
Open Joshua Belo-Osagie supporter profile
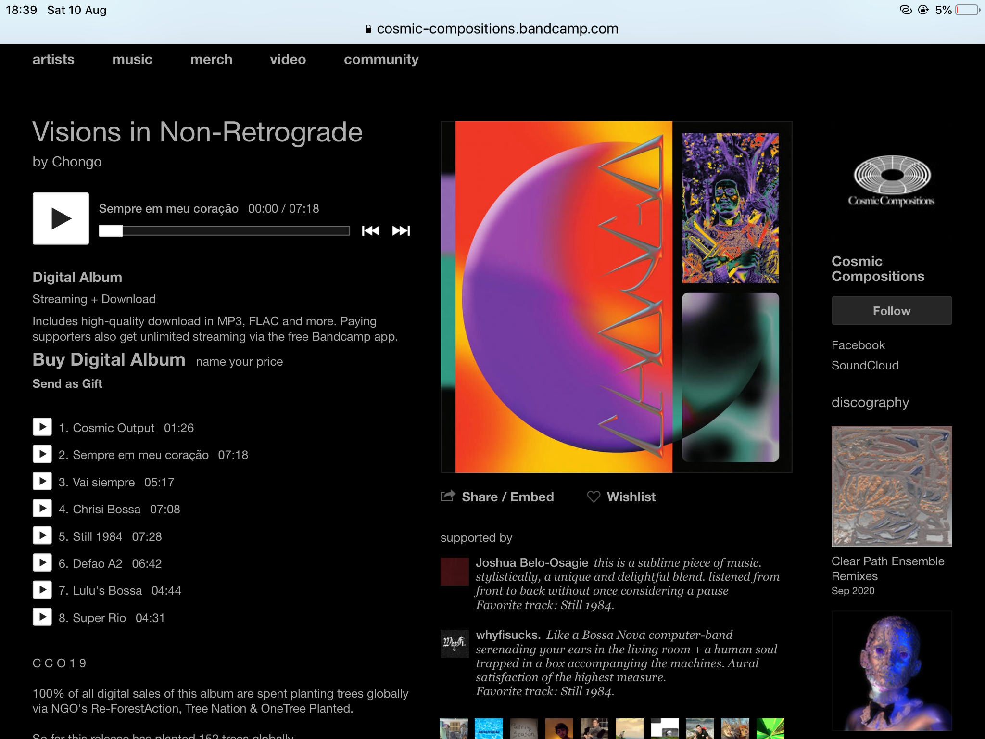click(x=532, y=562)
